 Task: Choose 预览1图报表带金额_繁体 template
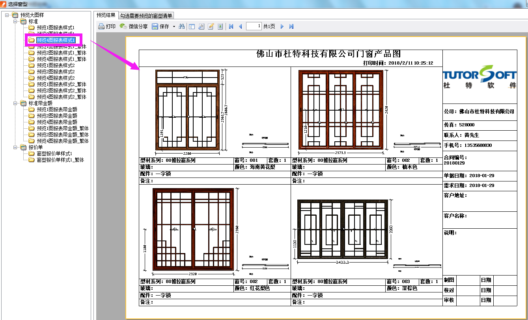(63, 128)
